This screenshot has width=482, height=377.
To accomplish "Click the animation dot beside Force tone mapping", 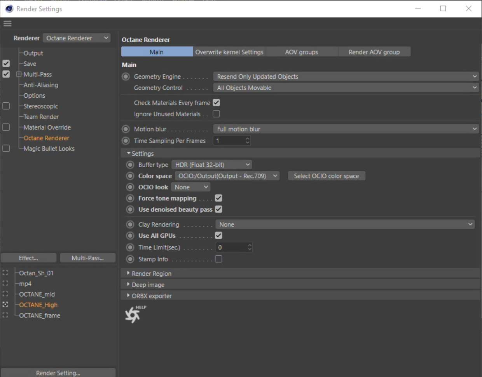I will tap(130, 198).
